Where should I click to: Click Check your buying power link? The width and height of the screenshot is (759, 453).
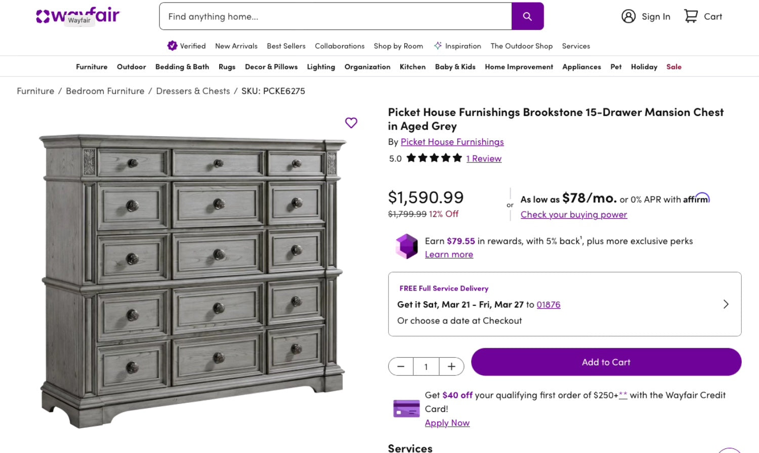pos(574,215)
